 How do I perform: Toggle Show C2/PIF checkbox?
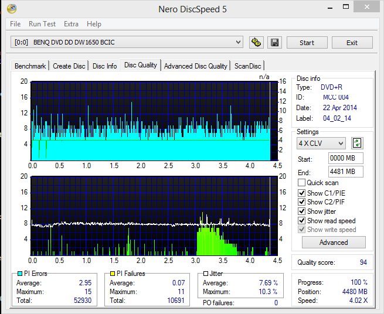301,202
